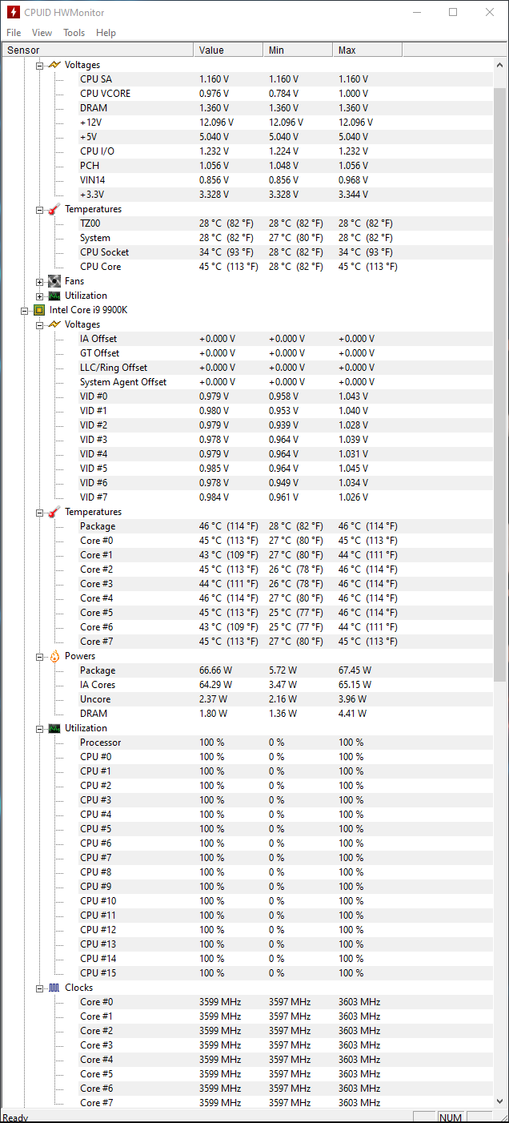Click the Intel Core i9 9900K CPU chip icon
This screenshot has height=1123, width=509.
click(38, 310)
